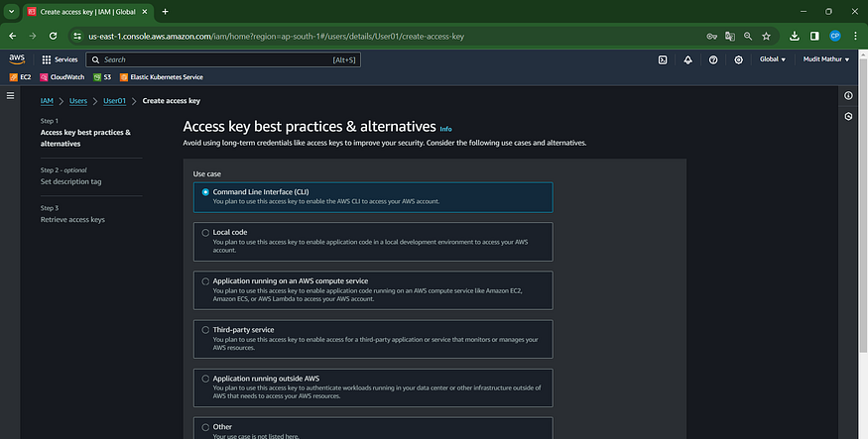Focus the AWS search field
868x439 pixels.
pyautogui.click(x=223, y=59)
